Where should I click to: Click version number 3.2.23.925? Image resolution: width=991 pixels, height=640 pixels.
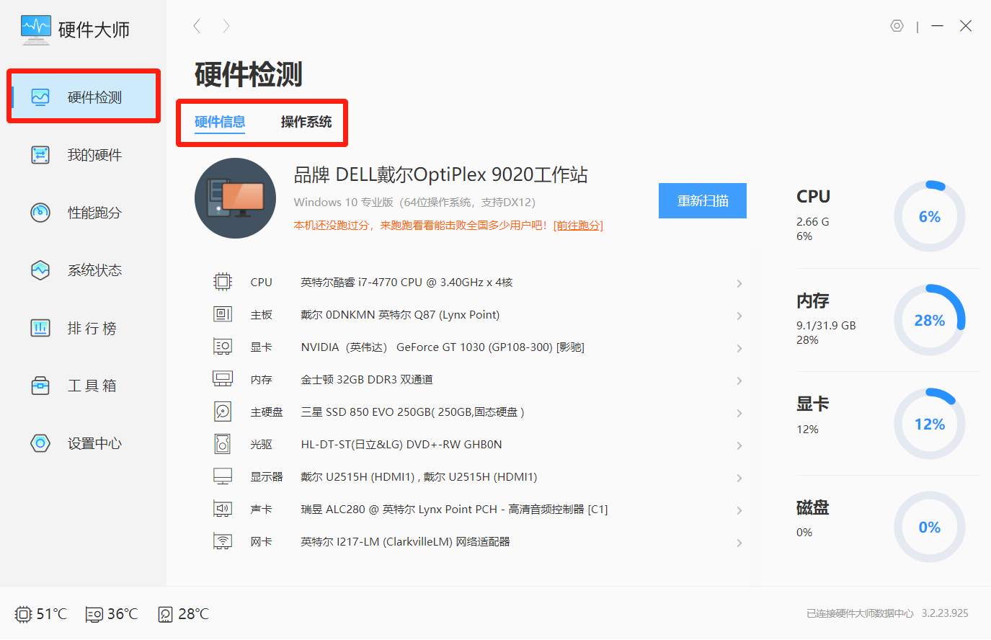point(945,613)
